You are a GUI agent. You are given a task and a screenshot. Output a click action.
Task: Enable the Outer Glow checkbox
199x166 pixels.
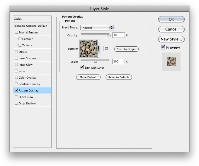(16, 97)
